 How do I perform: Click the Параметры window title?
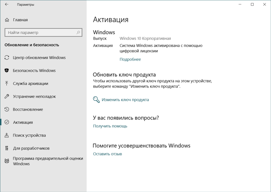[26, 5]
